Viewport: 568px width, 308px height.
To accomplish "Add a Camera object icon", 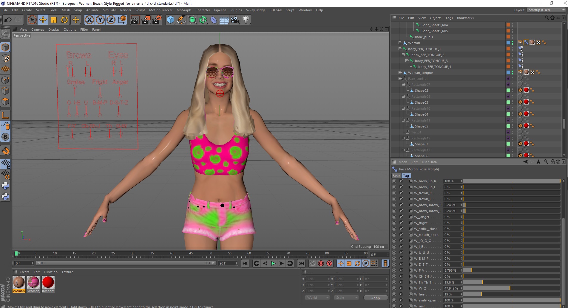I will 235,20.
